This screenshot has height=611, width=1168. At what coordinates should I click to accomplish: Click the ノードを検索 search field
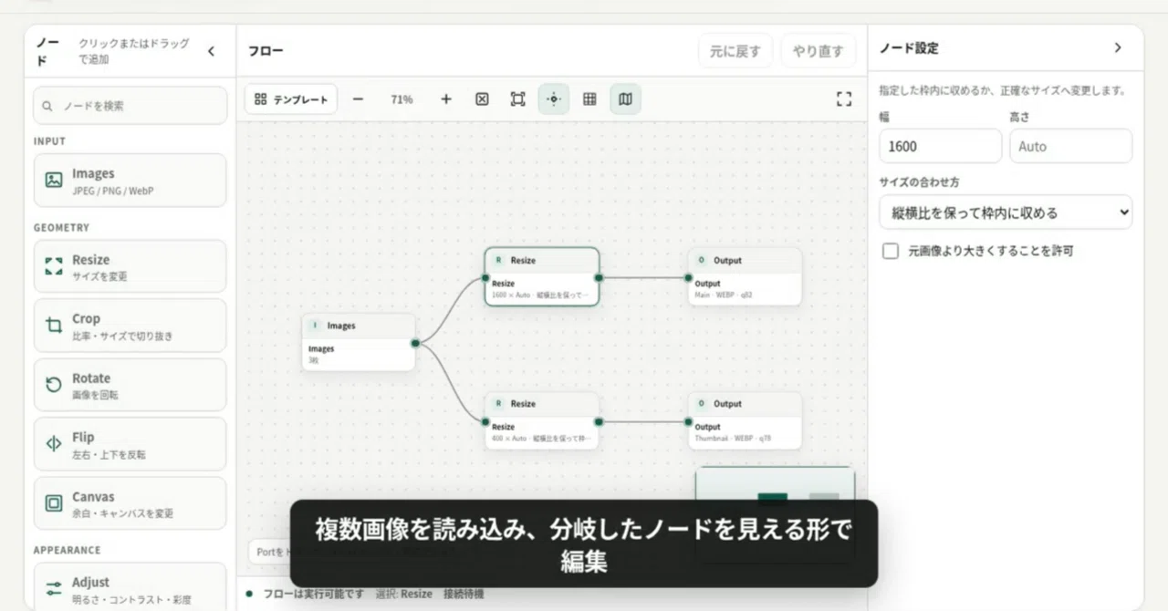click(130, 106)
